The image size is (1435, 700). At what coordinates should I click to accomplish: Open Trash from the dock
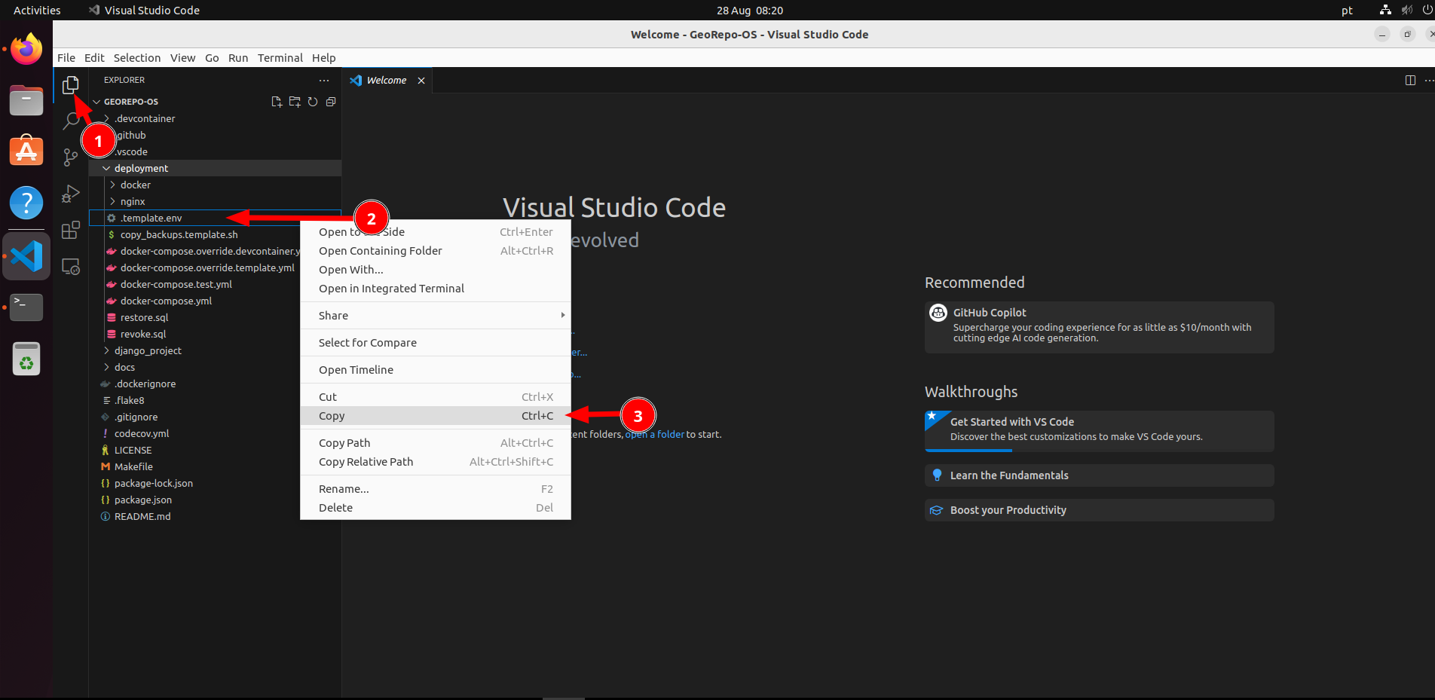coord(26,359)
